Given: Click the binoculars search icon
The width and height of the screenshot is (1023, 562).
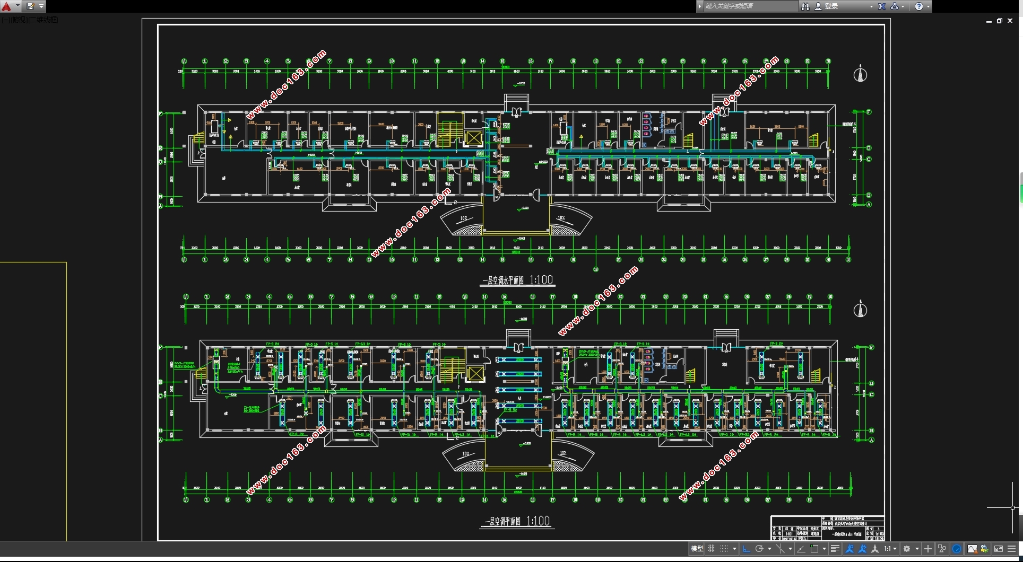Looking at the screenshot, I should point(805,6).
